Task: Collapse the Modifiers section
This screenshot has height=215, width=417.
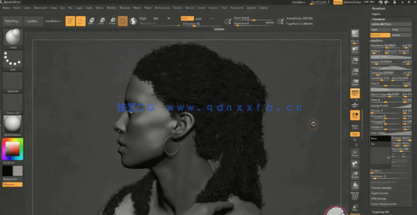Action: click(377, 41)
